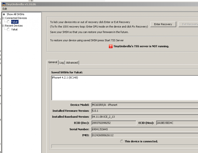Click the device icon beside Yakat under Connected Devices
Screen dimensions: 198x153
8,22
